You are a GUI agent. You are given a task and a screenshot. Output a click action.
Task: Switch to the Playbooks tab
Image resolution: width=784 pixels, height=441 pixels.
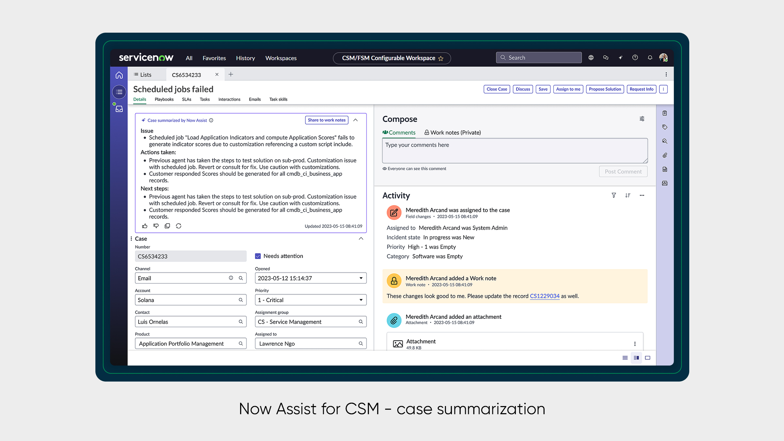pos(164,99)
